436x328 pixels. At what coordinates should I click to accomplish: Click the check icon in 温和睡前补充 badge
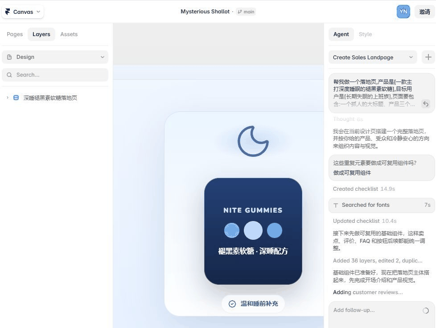click(x=232, y=304)
